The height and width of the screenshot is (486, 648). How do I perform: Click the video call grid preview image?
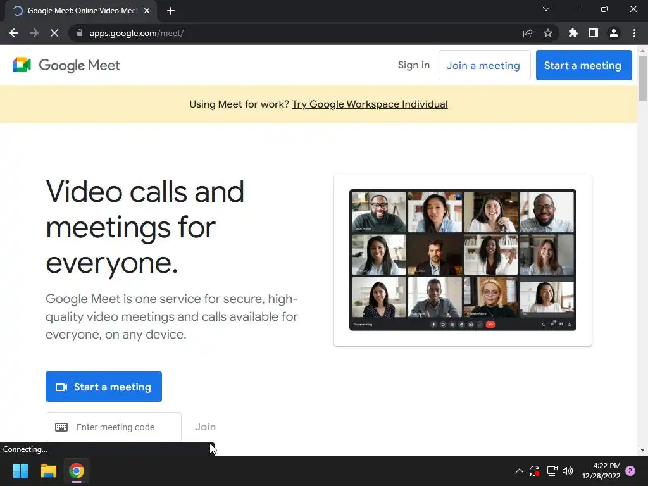463,260
